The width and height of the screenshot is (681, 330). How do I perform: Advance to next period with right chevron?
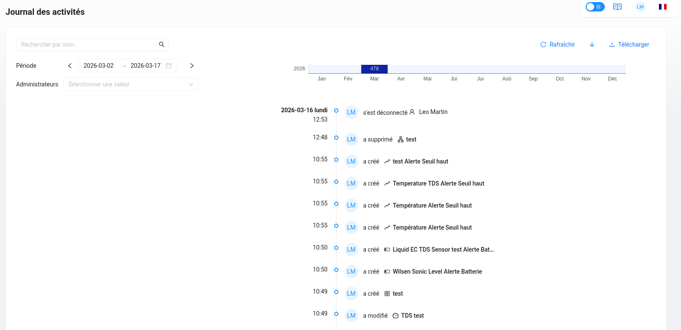192,66
